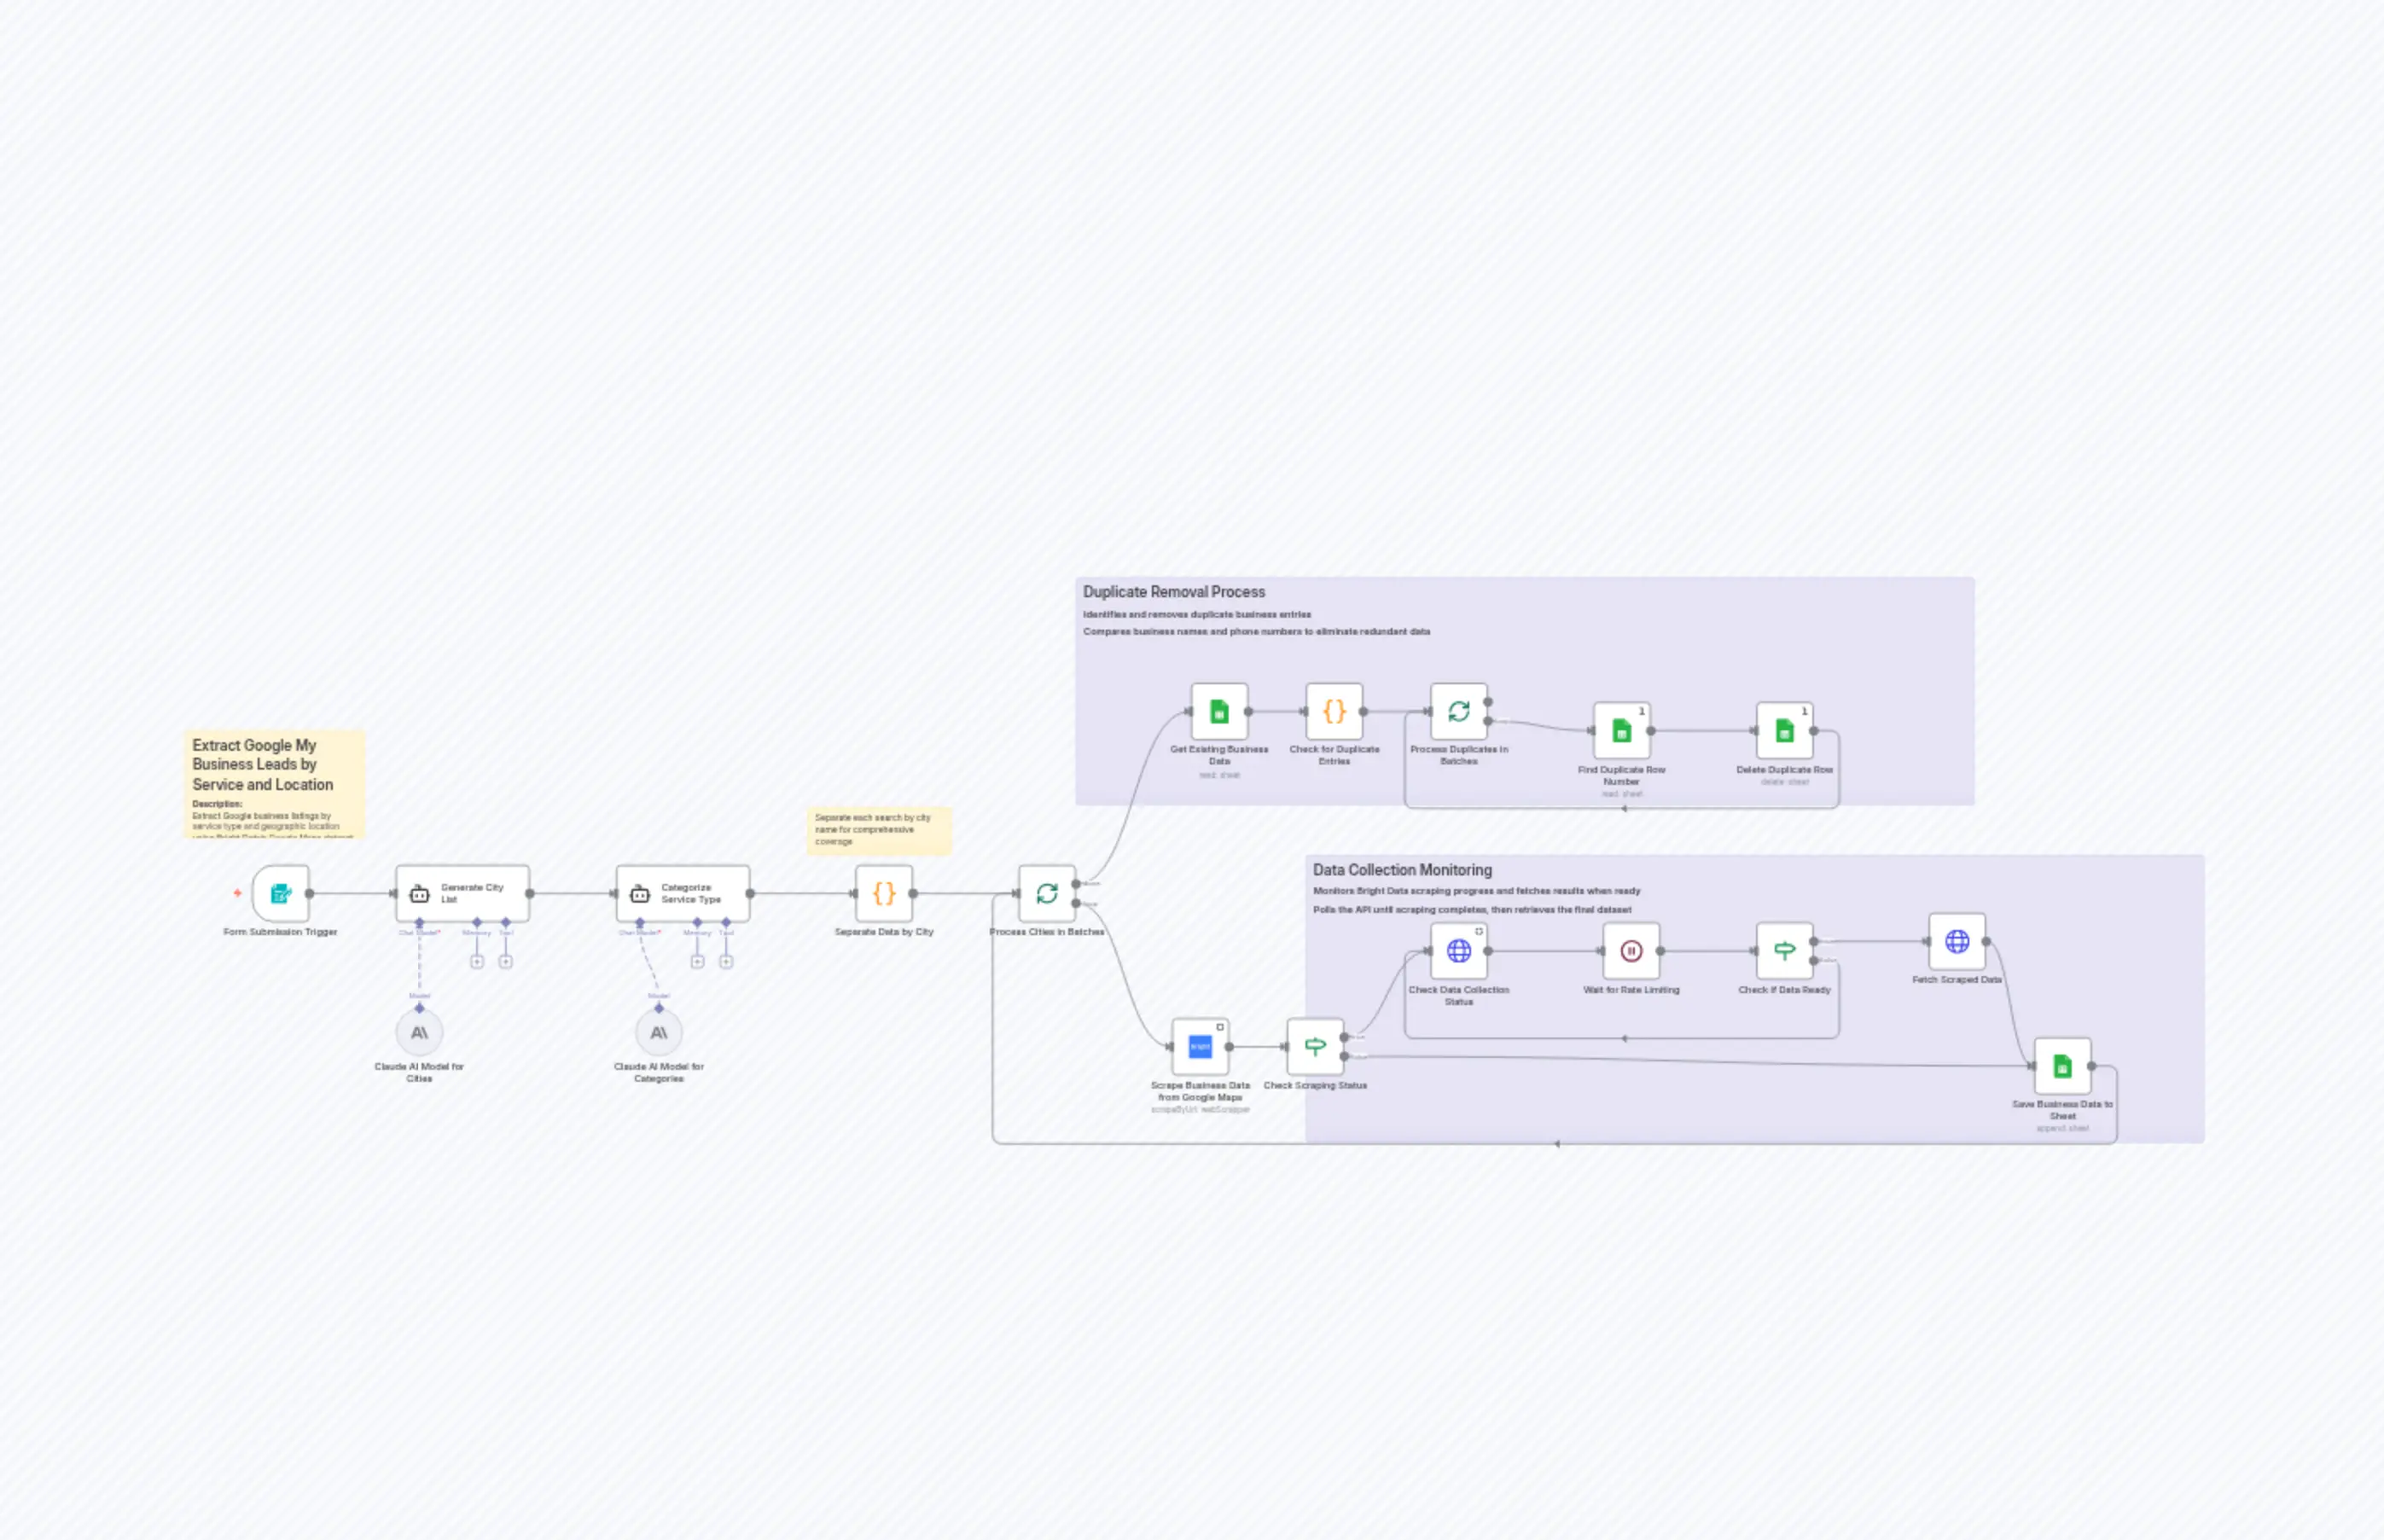Select the Check Scraping Status switch node
Viewport: 2384px width, 1540px height.
click(x=1314, y=1046)
